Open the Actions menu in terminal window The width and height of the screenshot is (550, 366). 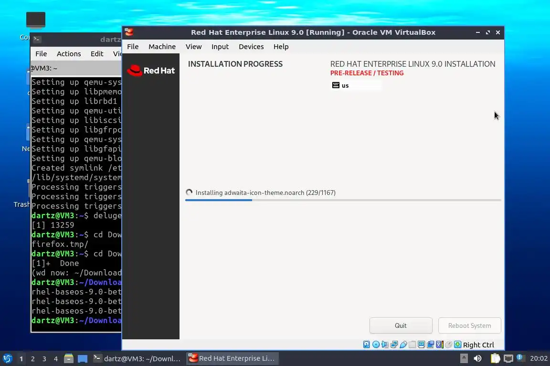point(69,53)
